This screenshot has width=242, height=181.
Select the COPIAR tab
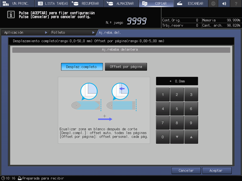tap(156, 3)
